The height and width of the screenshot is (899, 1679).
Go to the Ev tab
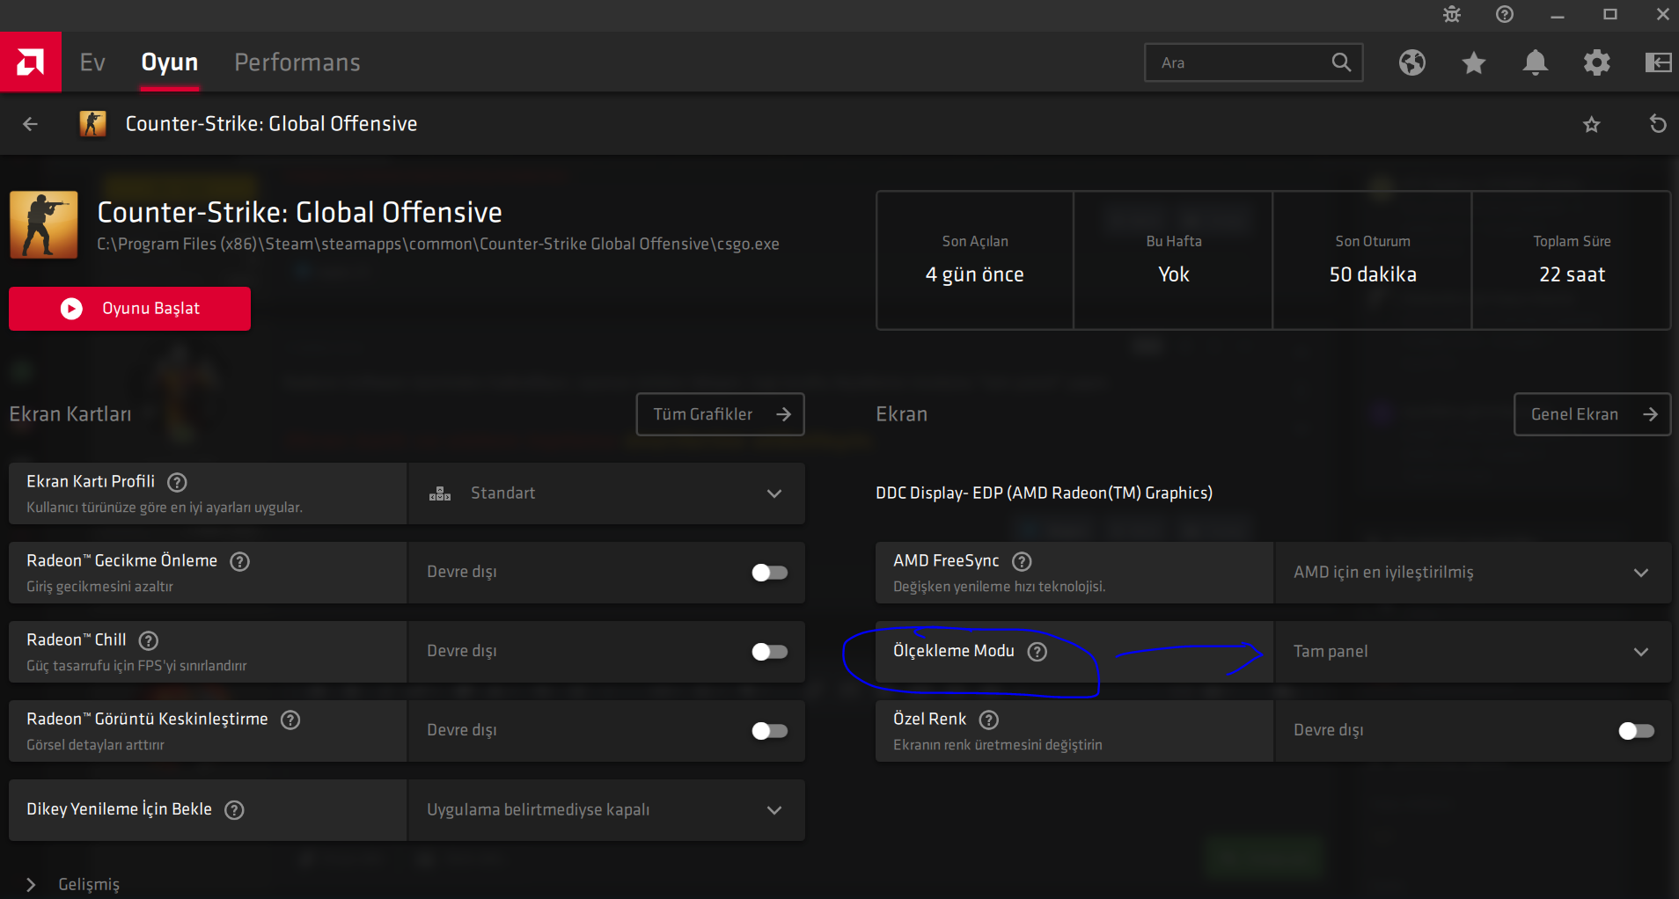[92, 62]
